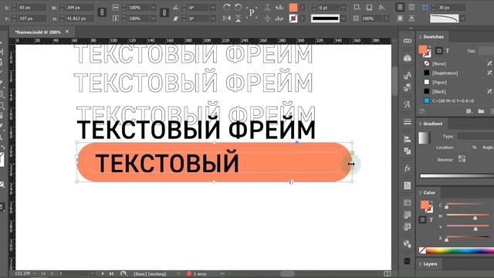Screen dimensions: 494x278
Task: Open corner shape dropdown
Action: point(462,19)
